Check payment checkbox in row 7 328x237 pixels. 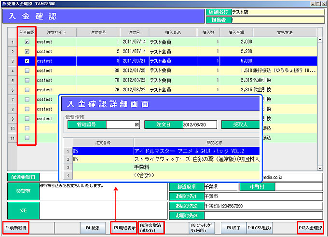pos(27,99)
